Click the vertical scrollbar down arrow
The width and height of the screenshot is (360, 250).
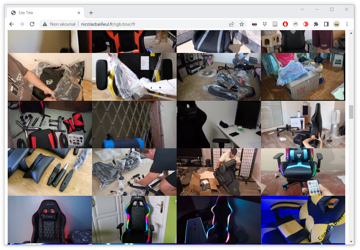tap(351, 241)
